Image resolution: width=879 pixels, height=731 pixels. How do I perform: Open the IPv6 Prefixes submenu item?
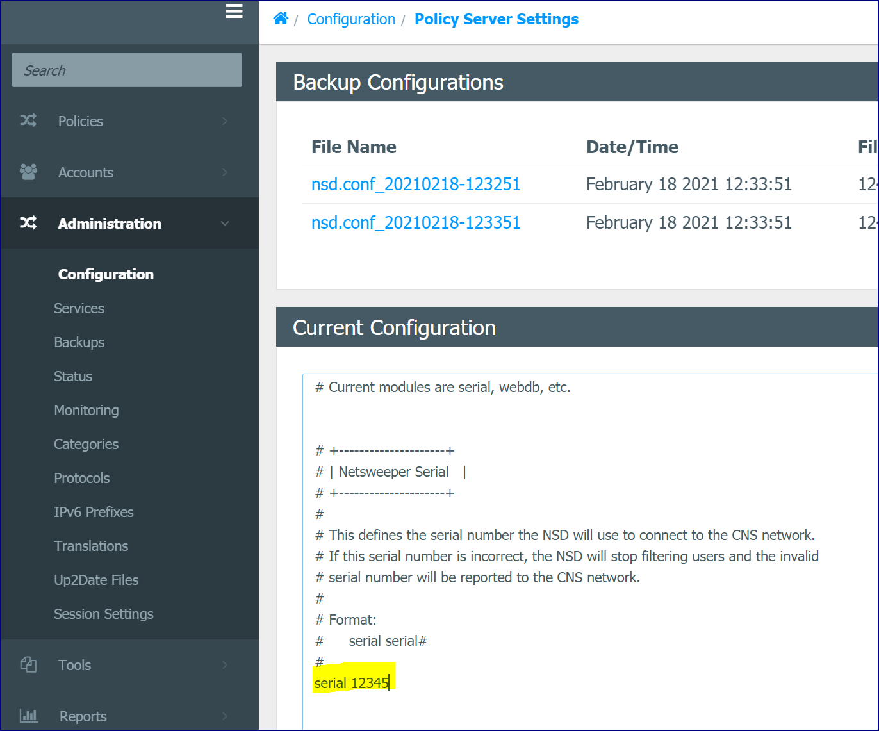point(94,512)
